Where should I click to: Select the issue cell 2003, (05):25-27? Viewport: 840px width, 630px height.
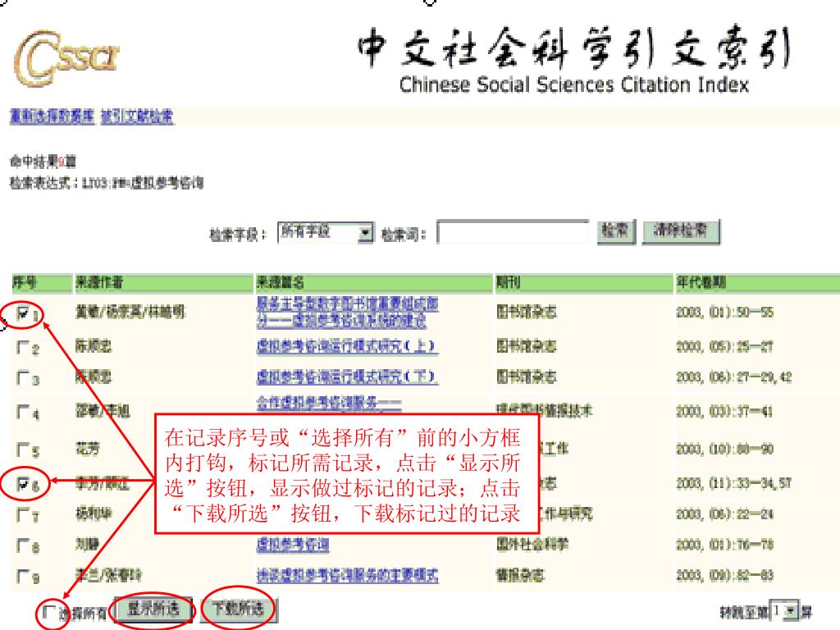click(x=725, y=347)
